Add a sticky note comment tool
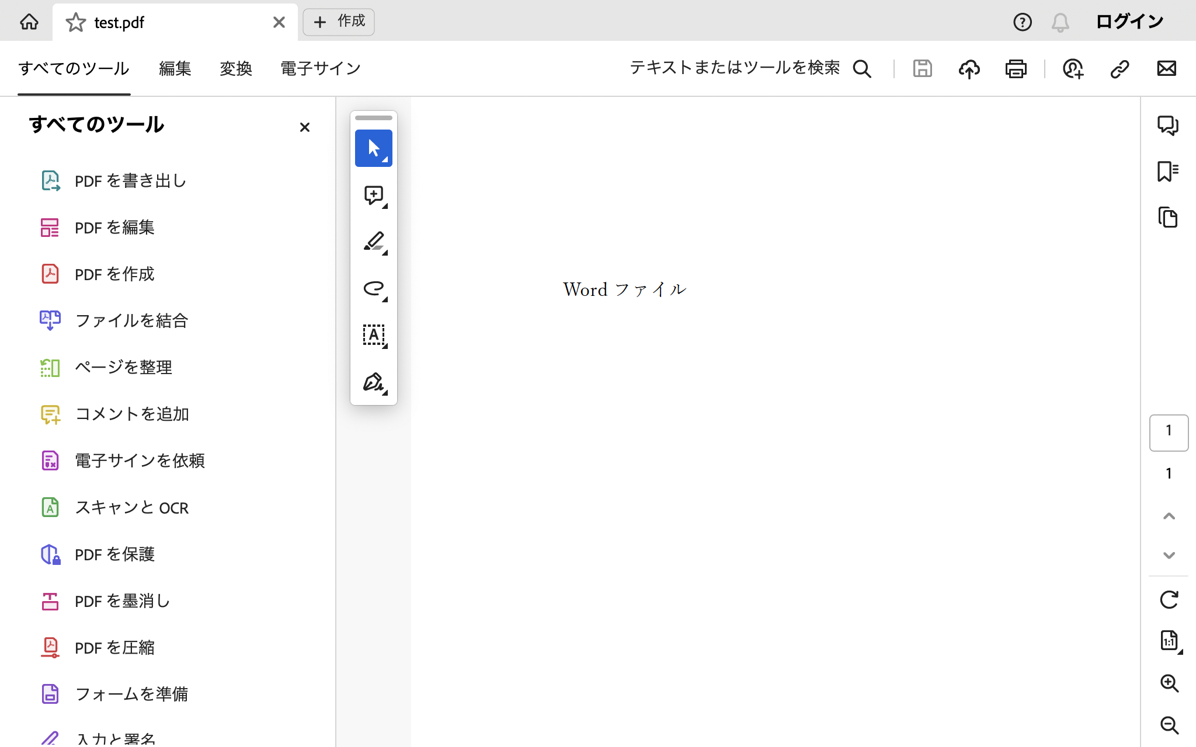The width and height of the screenshot is (1196, 747). [x=374, y=195]
